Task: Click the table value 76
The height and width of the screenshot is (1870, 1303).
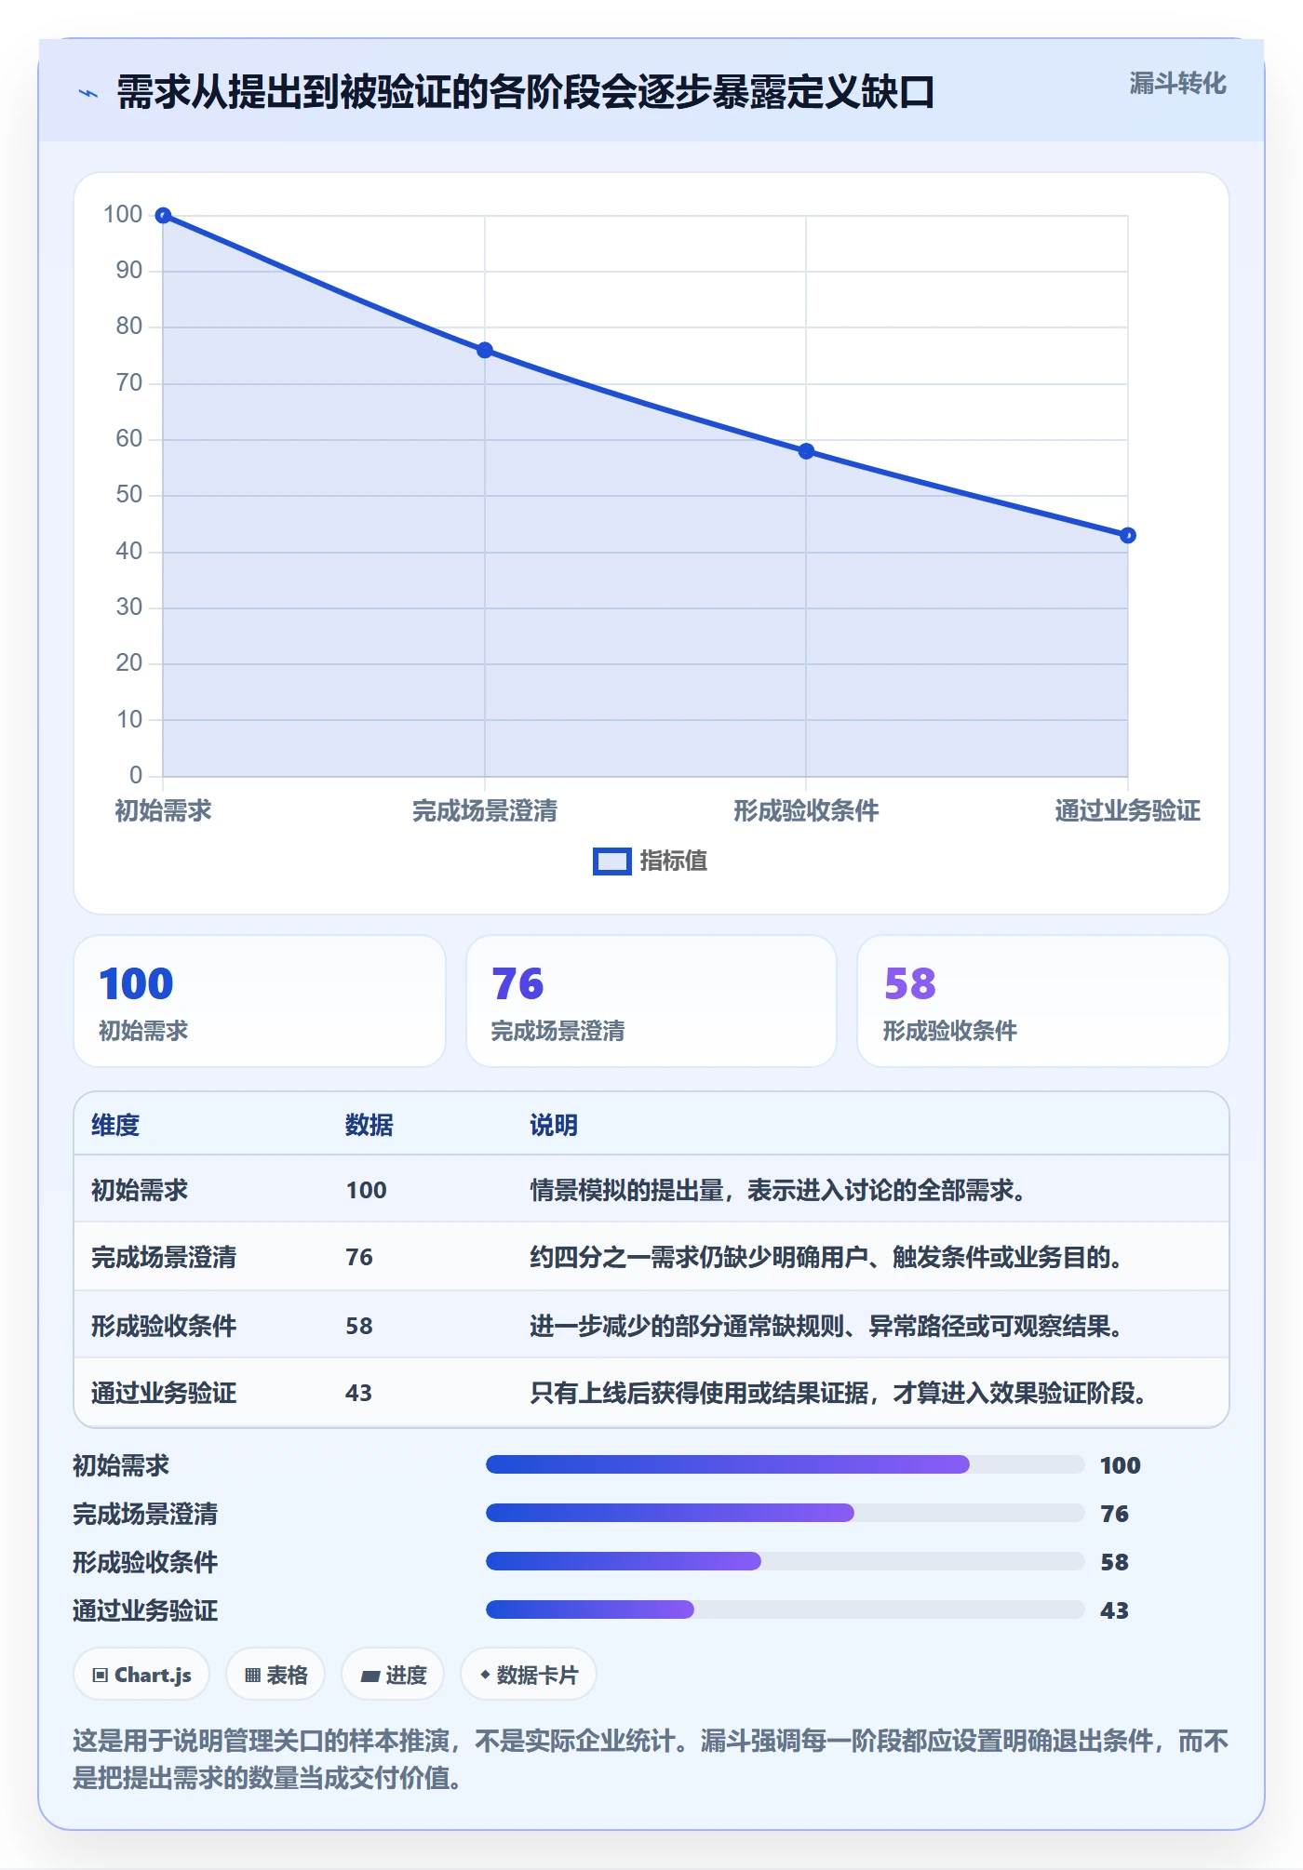Action: tap(359, 1257)
